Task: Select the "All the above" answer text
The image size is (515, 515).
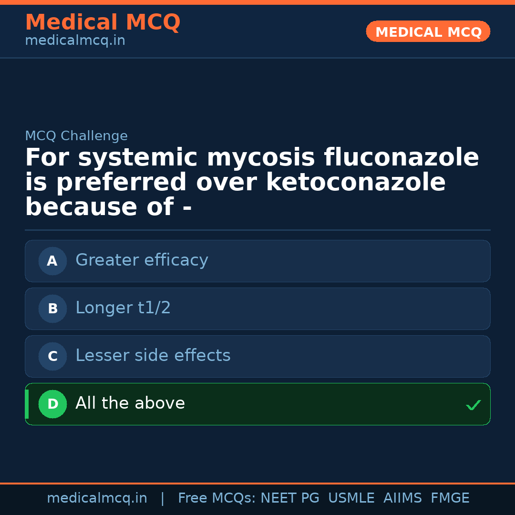Action: [130, 403]
